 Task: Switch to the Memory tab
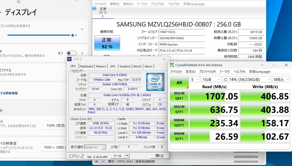point(101,67)
